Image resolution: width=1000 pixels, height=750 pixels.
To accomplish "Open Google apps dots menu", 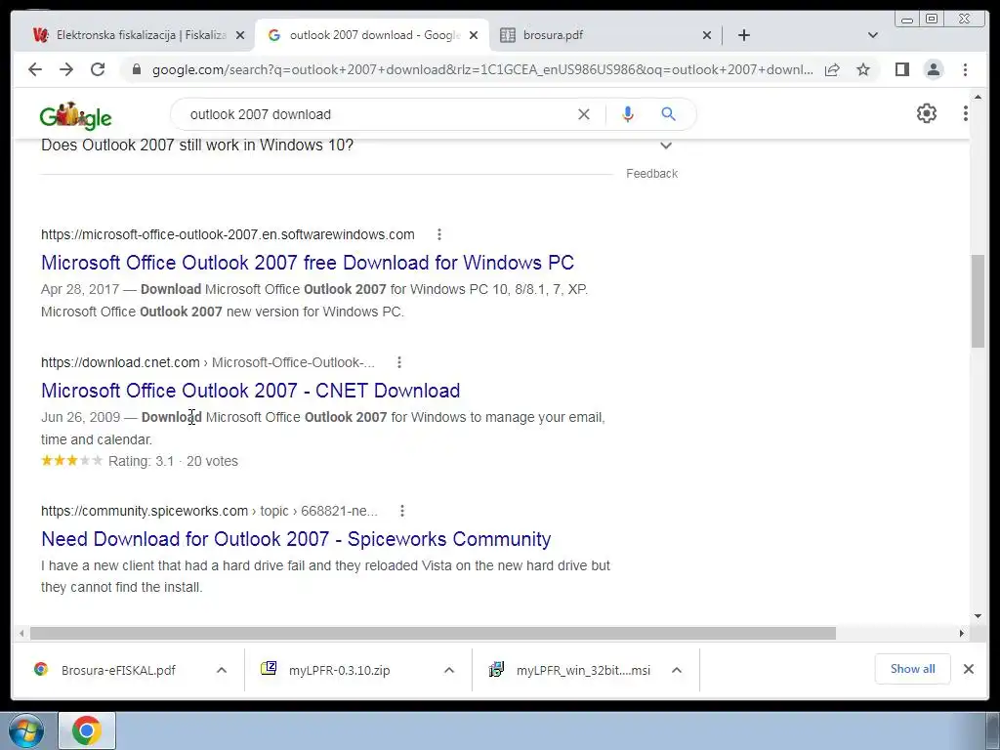I will (x=966, y=113).
